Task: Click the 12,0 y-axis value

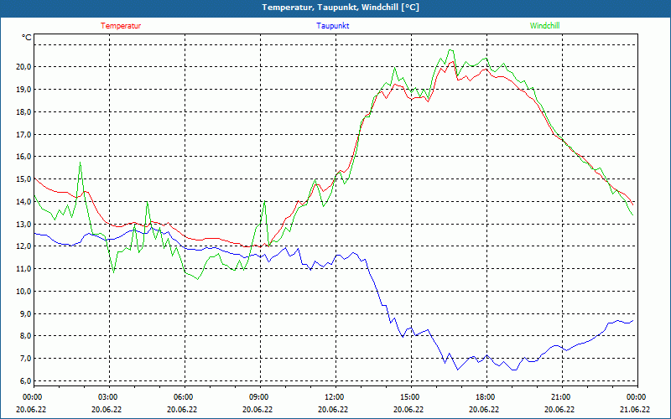Action: tap(23, 246)
